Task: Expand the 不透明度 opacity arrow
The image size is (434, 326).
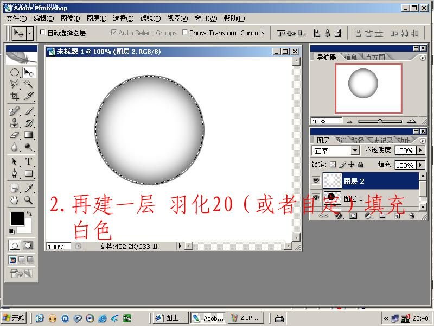Action: [x=419, y=151]
